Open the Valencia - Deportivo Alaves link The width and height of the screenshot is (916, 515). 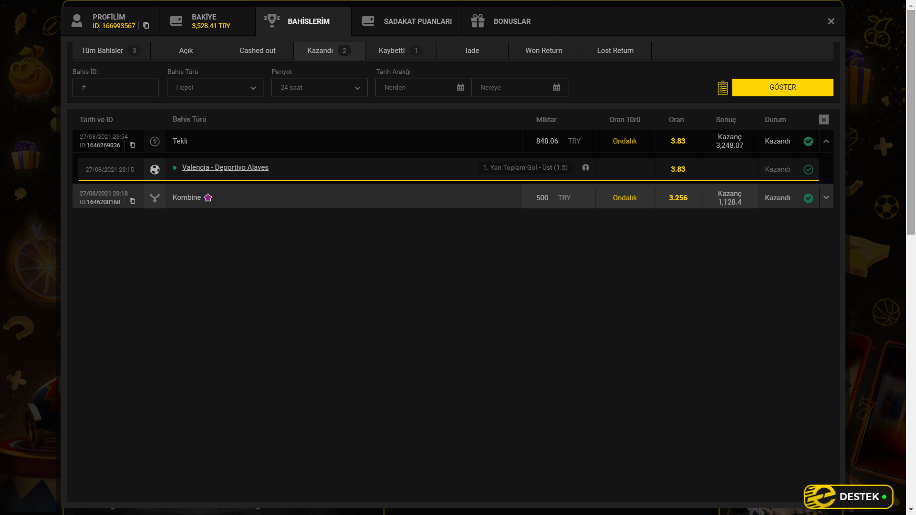click(225, 167)
